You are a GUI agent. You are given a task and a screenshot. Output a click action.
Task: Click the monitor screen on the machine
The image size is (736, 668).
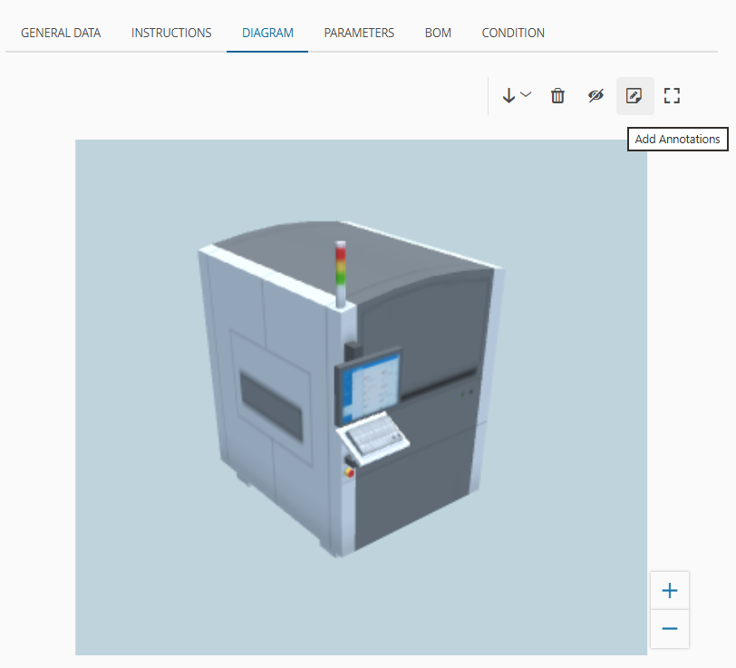(x=371, y=389)
